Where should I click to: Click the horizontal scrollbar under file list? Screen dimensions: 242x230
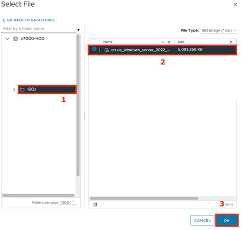[x=144, y=198]
